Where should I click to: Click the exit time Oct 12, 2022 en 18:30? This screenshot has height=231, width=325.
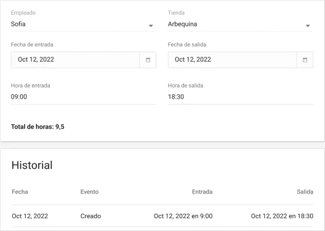[282, 216]
